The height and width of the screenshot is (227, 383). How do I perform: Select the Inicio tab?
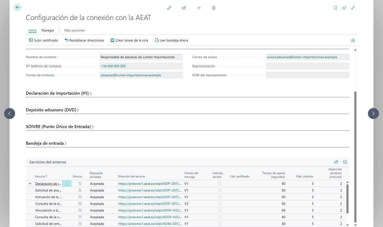pos(32,30)
